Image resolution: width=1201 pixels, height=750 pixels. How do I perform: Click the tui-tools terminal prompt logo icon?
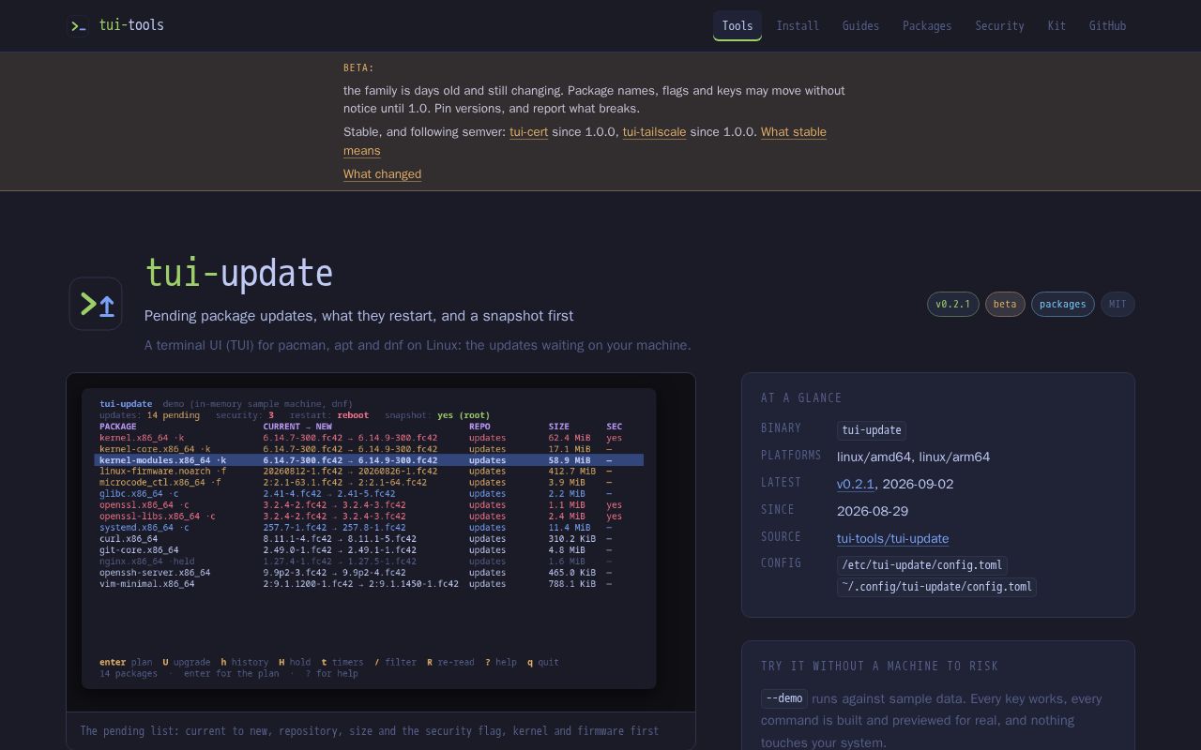tap(79, 26)
